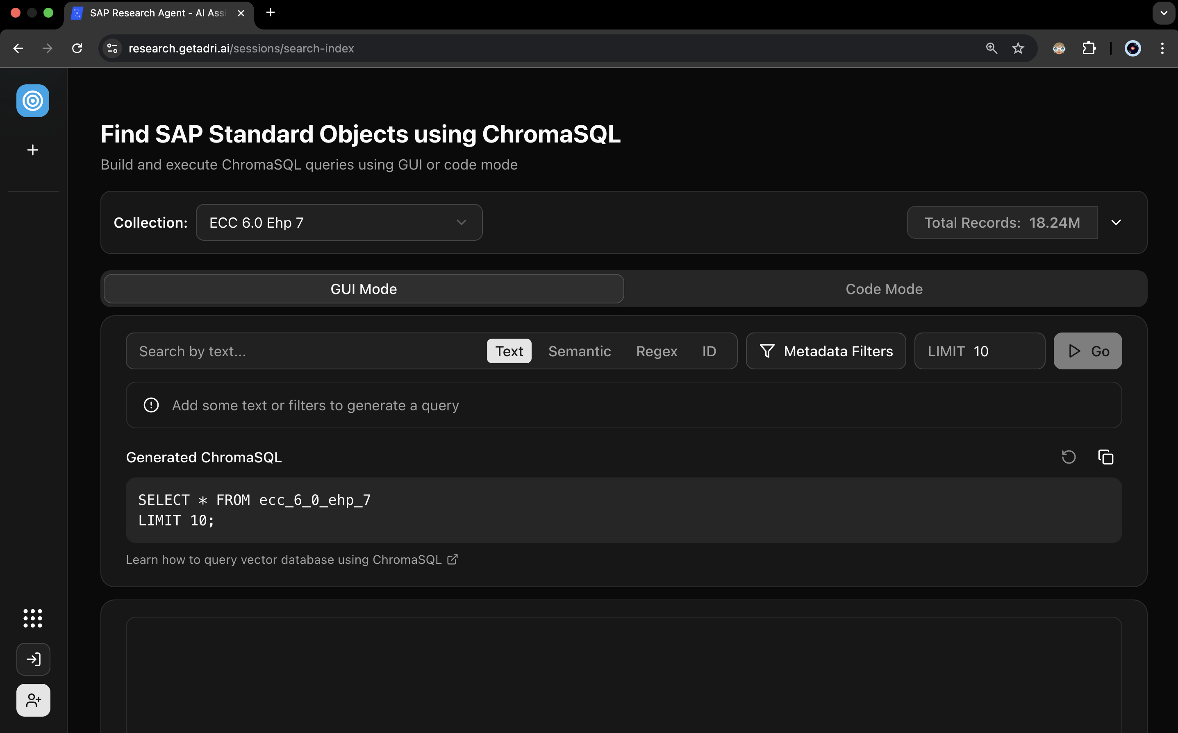Click the plus icon to start new session

click(32, 149)
